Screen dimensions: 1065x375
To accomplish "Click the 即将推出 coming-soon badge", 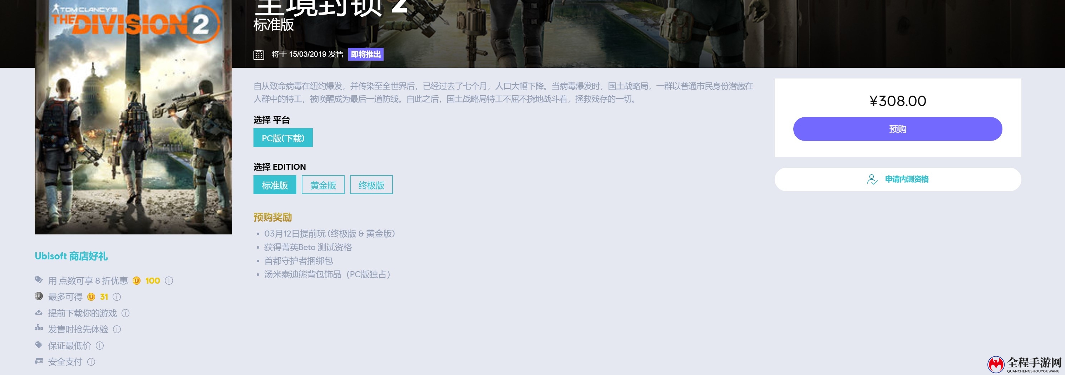I will 366,55.
